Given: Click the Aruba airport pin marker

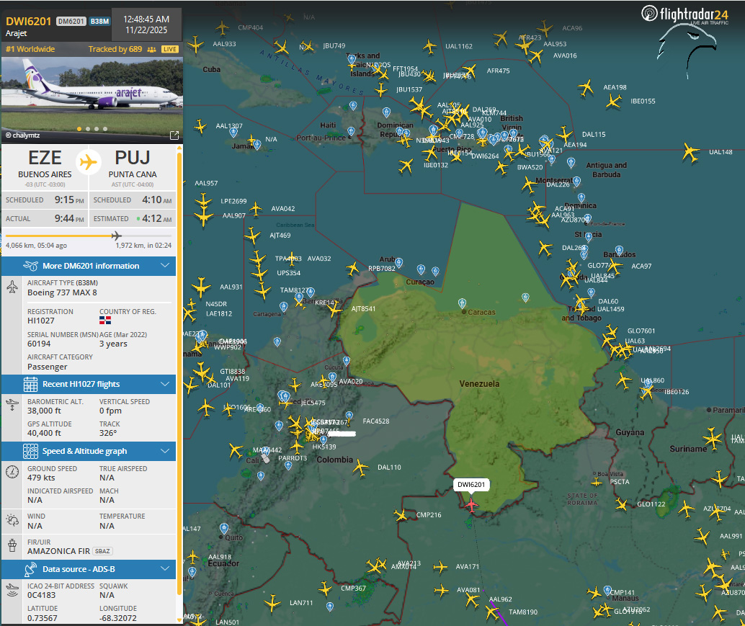Looking at the screenshot, I should pos(399,262).
